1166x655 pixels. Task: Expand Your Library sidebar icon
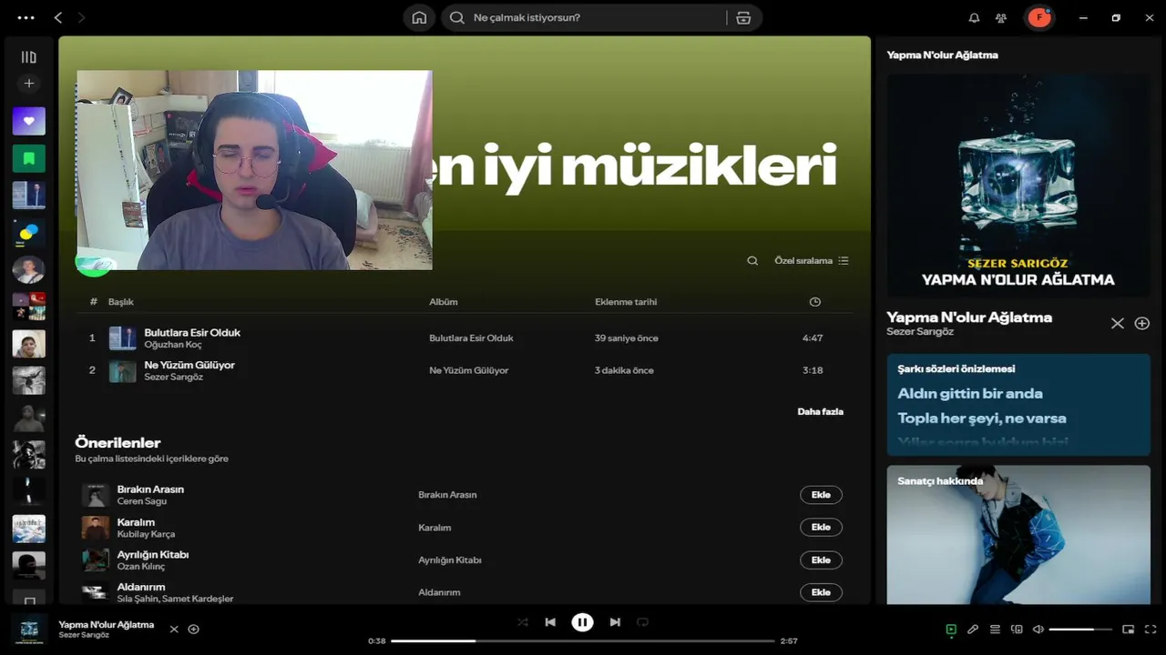point(28,56)
